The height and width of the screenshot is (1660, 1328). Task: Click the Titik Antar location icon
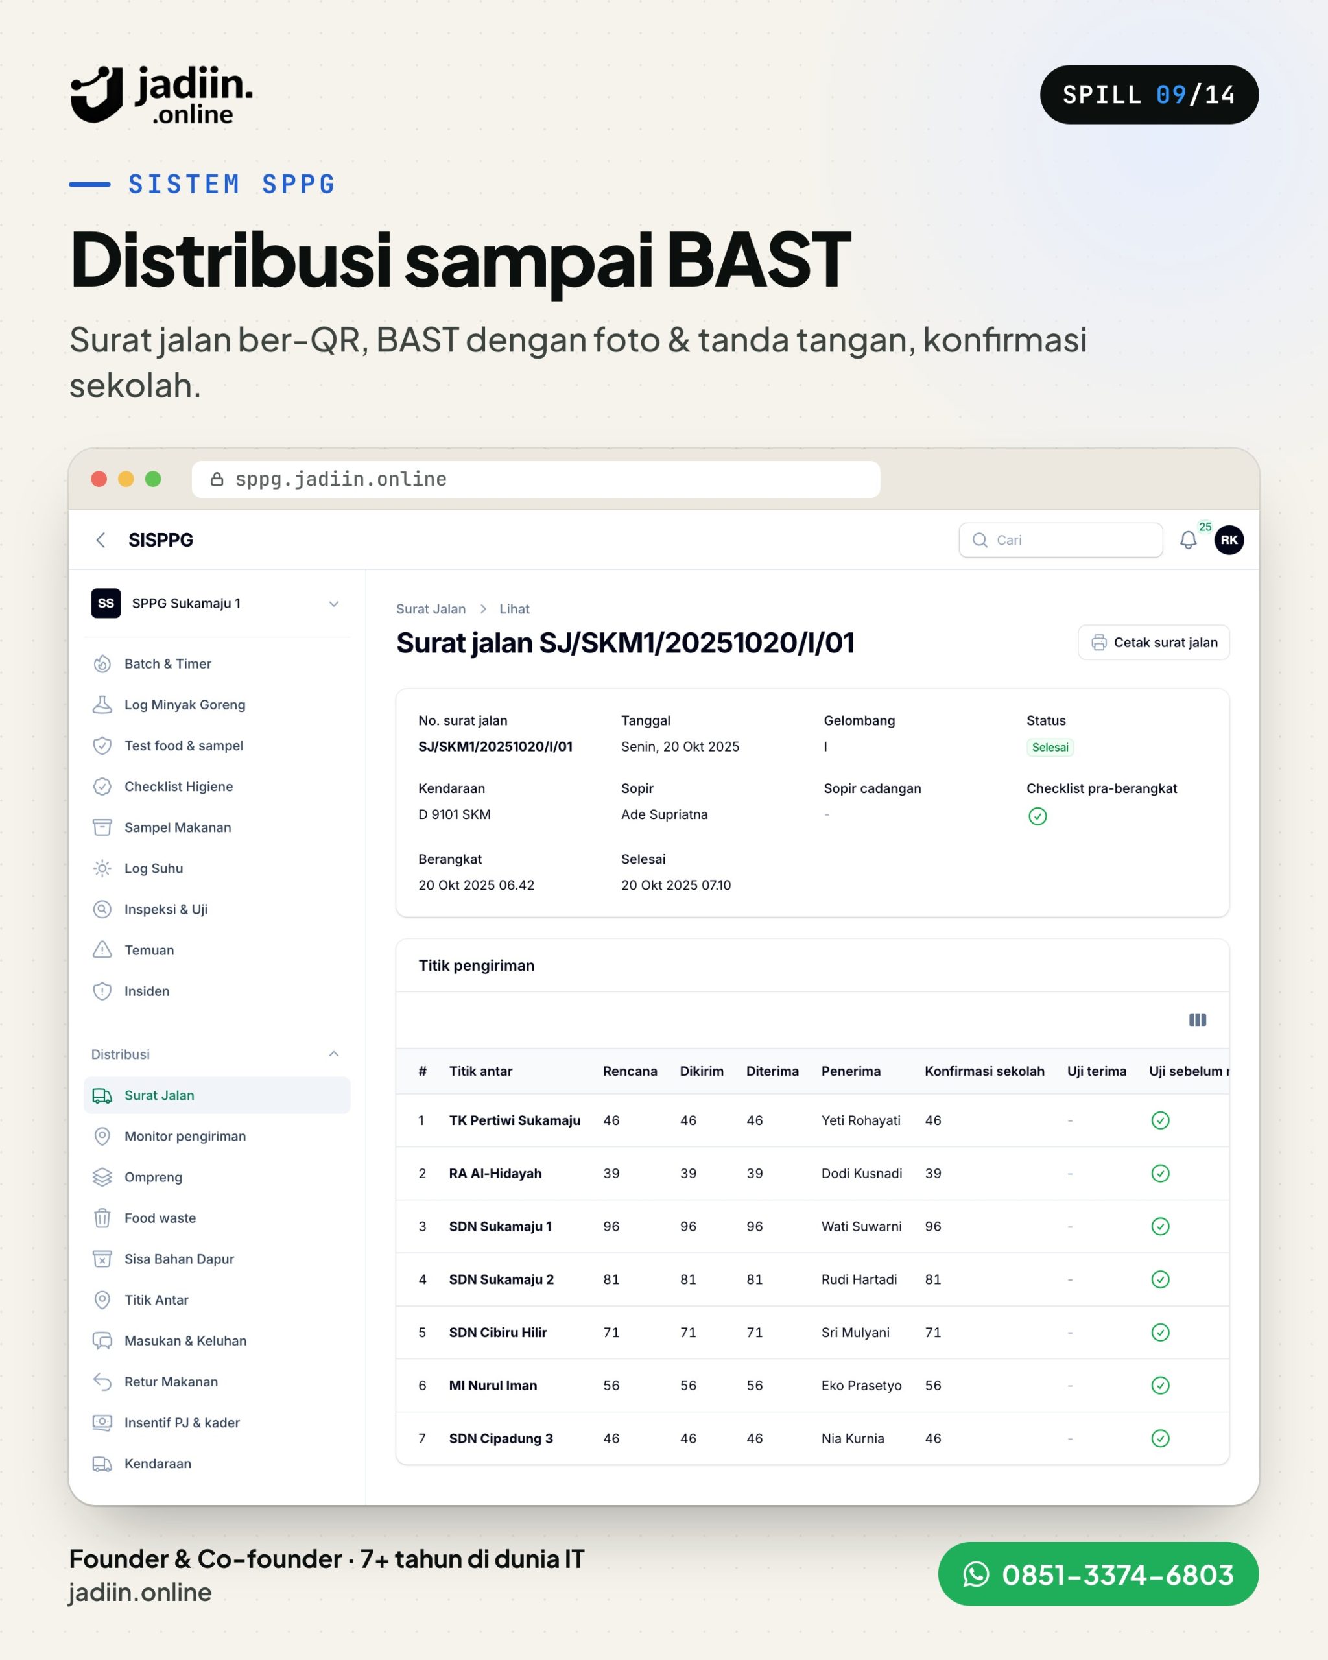tap(102, 1299)
